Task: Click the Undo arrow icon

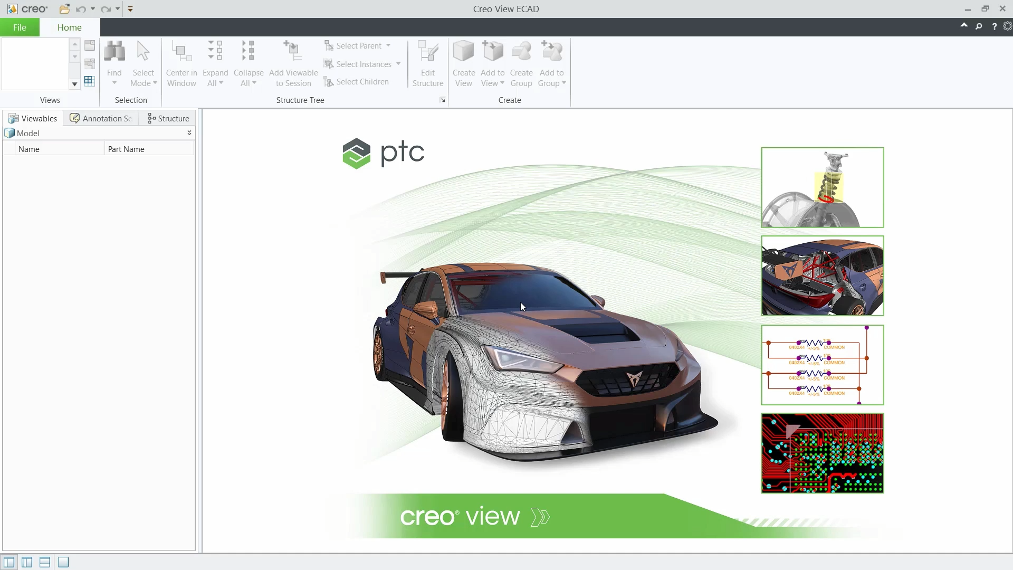Action: click(81, 9)
